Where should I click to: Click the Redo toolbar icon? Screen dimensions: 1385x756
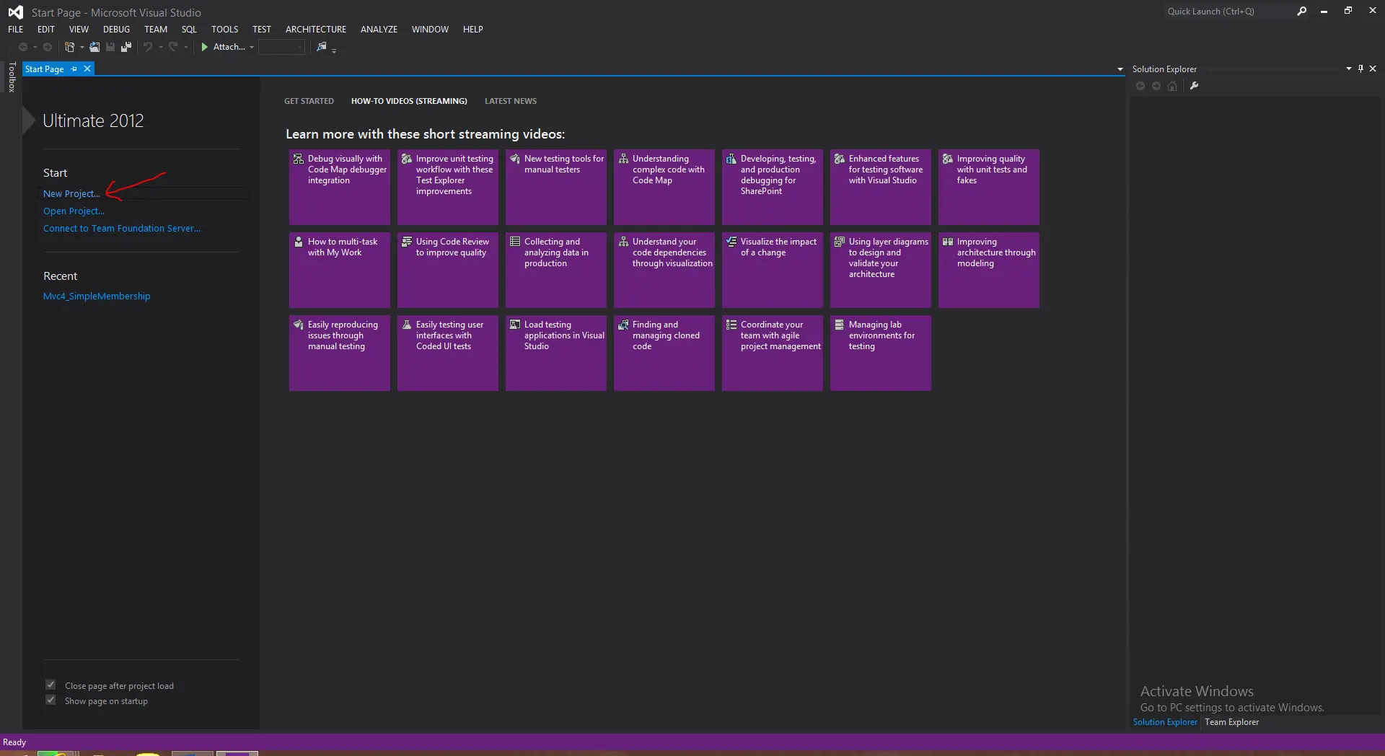[173, 47]
